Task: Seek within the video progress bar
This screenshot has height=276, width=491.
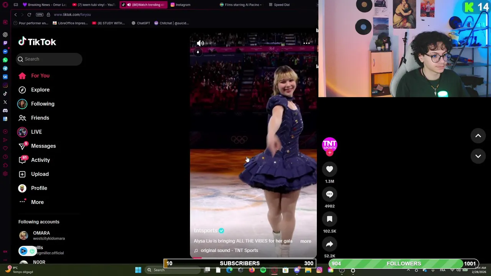Action: click(253, 258)
